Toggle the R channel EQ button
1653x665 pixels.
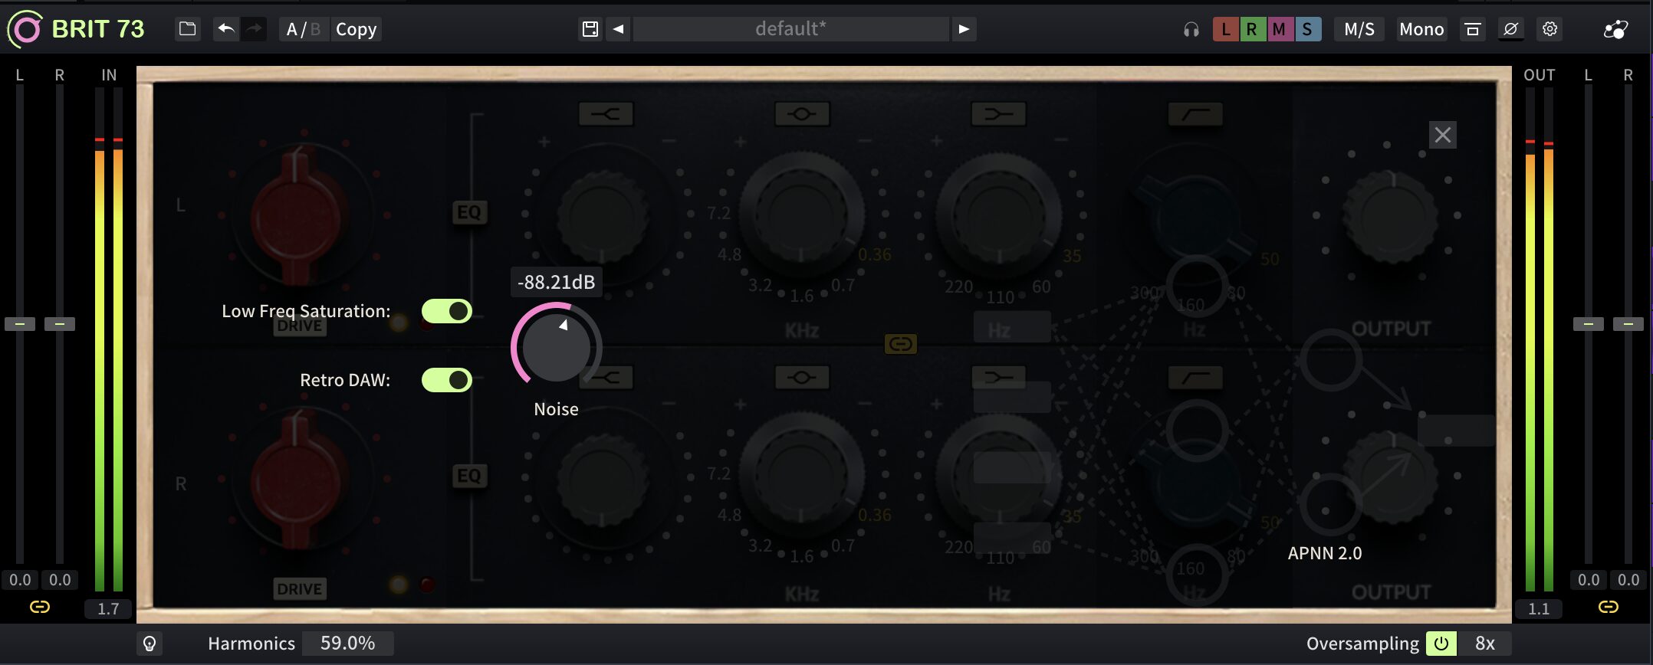coord(469,476)
